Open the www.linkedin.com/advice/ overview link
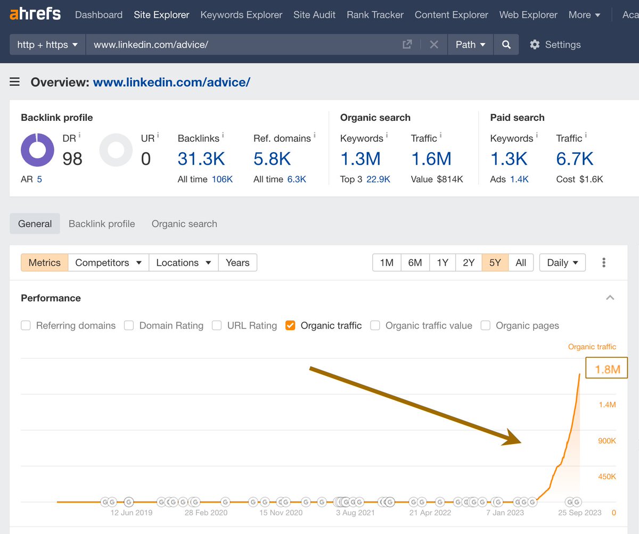 pos(171,82)
